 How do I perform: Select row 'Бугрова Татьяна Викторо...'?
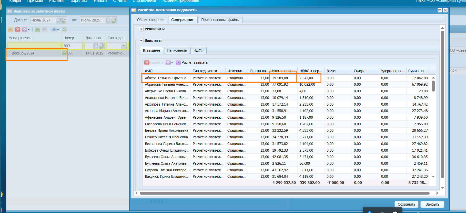click(286, 170)
